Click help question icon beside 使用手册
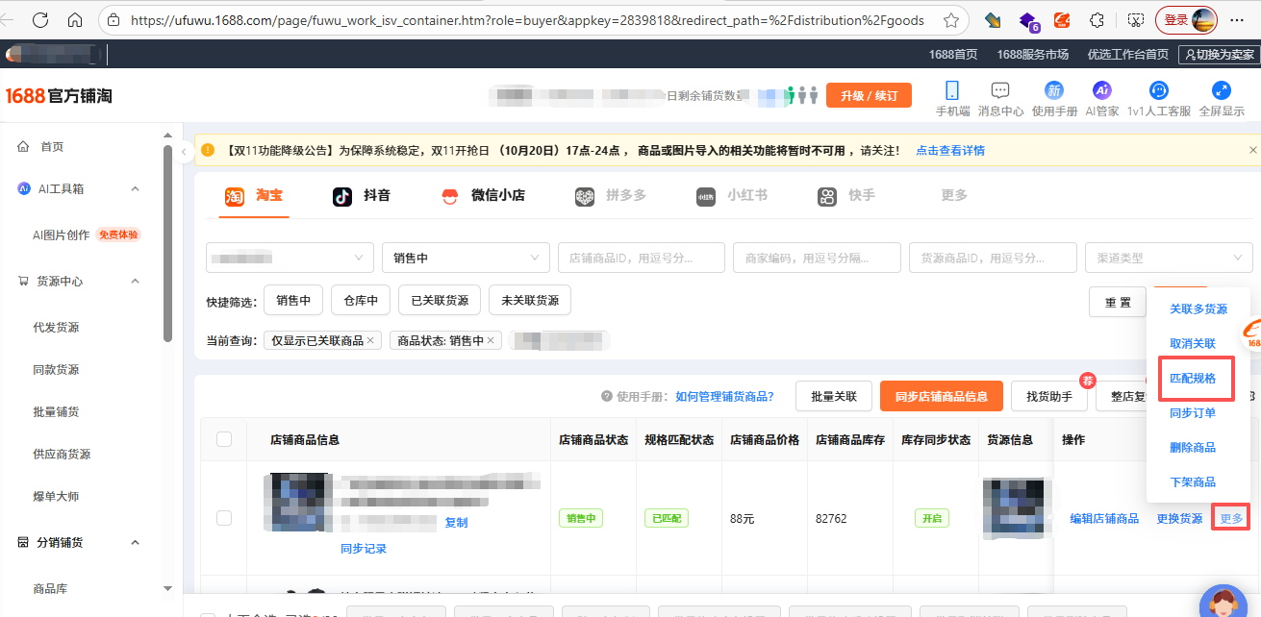The height and width of the screenshot is (617, 1261). (607, 396)
